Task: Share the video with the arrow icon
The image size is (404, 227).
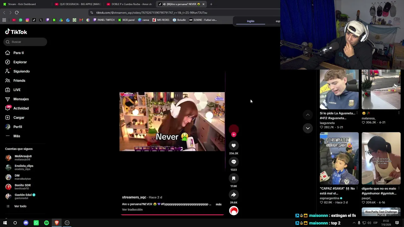Action: point(234,195)
